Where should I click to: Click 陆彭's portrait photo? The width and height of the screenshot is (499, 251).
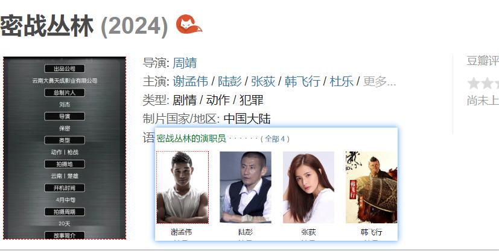tap(246, 187)
